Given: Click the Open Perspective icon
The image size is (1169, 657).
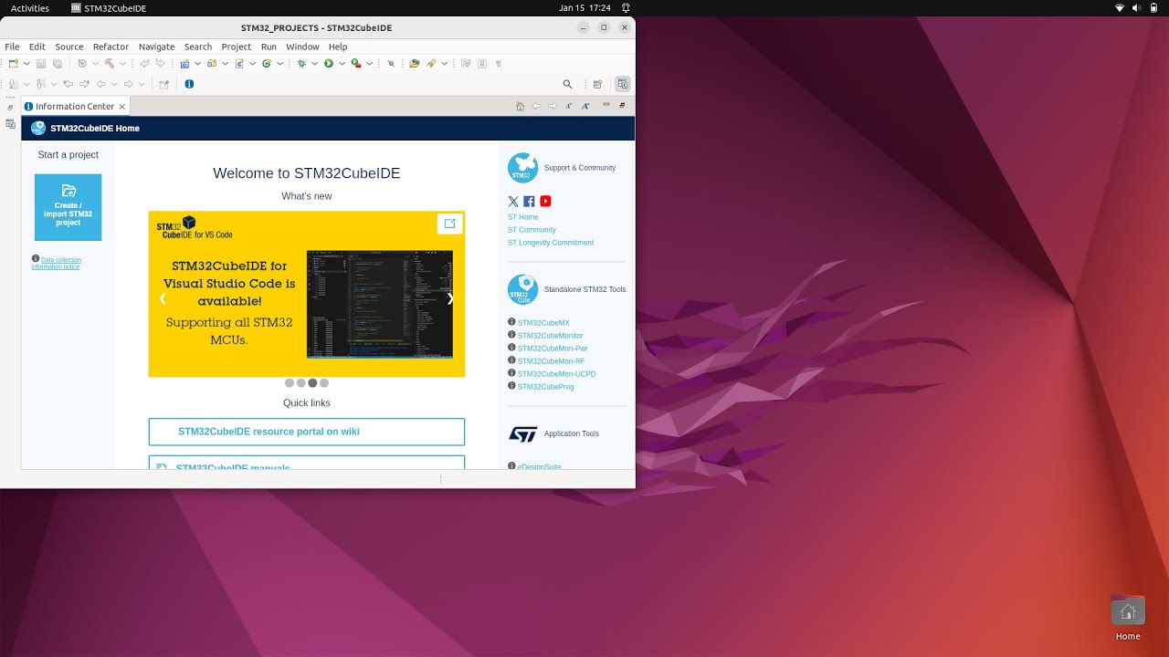Looking at the screenshot, I should coord(597,84).
